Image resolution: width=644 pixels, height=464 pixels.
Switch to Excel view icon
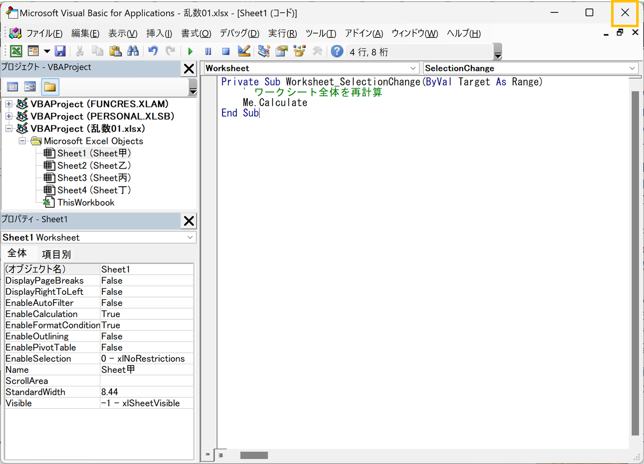[x=16, y=51]
